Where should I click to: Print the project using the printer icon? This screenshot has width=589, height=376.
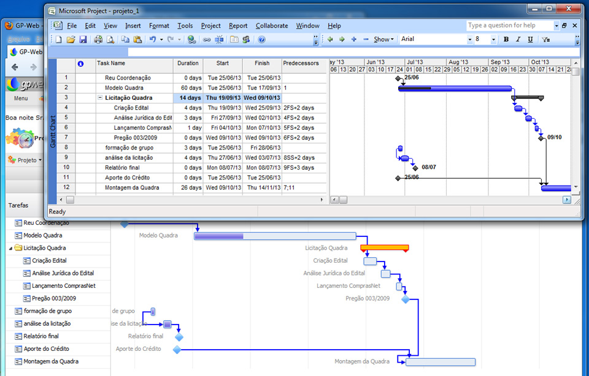(x=98, y=39)
